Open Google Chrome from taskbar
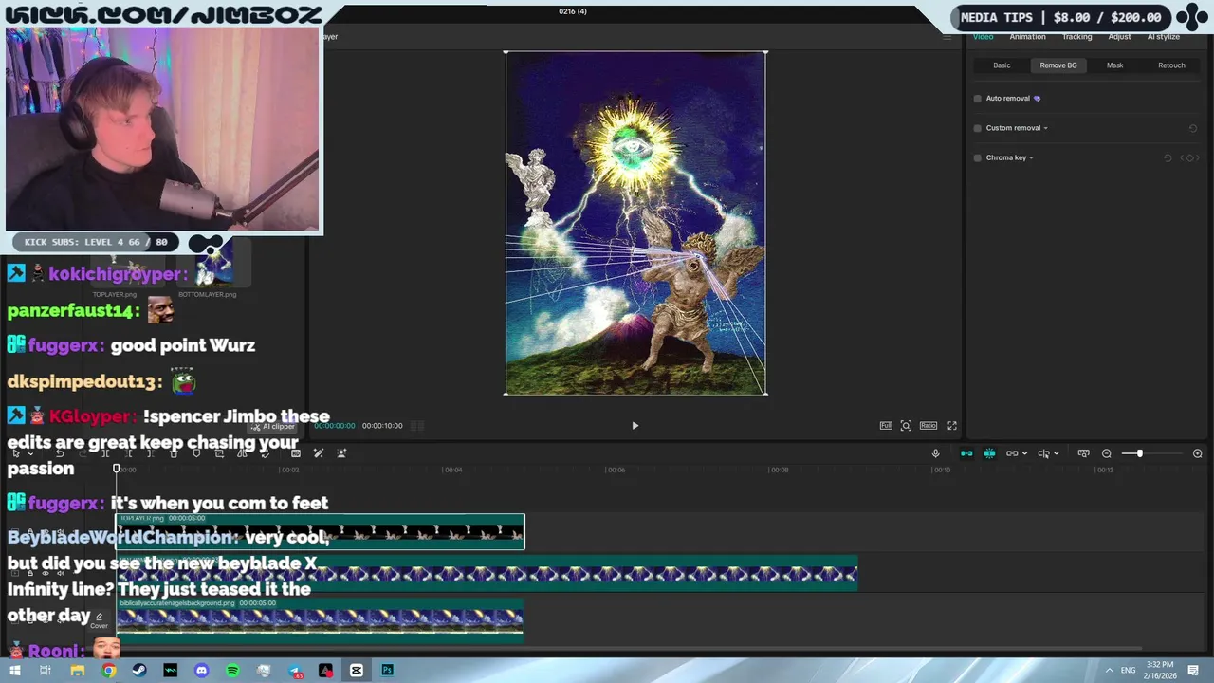The width and height of the screenshot is (1214, 683). pos(109,671)
